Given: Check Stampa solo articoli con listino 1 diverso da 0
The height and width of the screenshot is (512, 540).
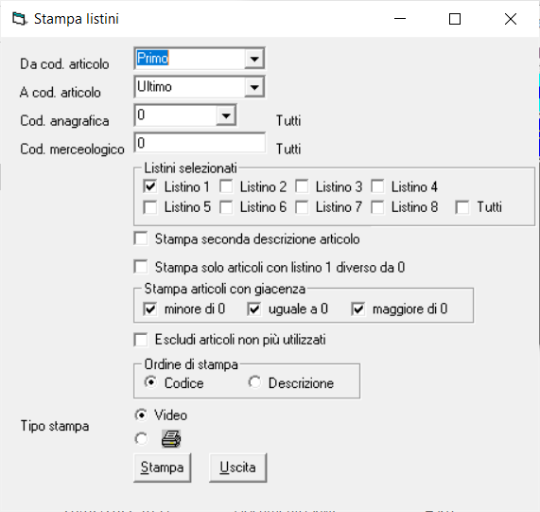Looking at the screenshot, I should tap(141, 267).
